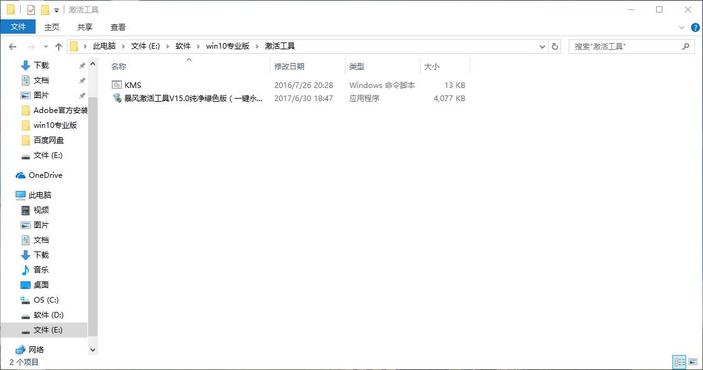This screenshot has width=703, height=370.
Task: Click the up arrow to parent folder
Action: (58, 46)
